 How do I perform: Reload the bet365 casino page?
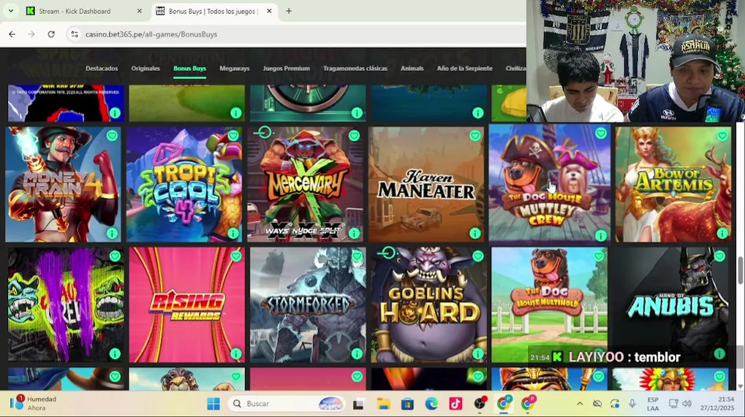[x=51, y=34]
